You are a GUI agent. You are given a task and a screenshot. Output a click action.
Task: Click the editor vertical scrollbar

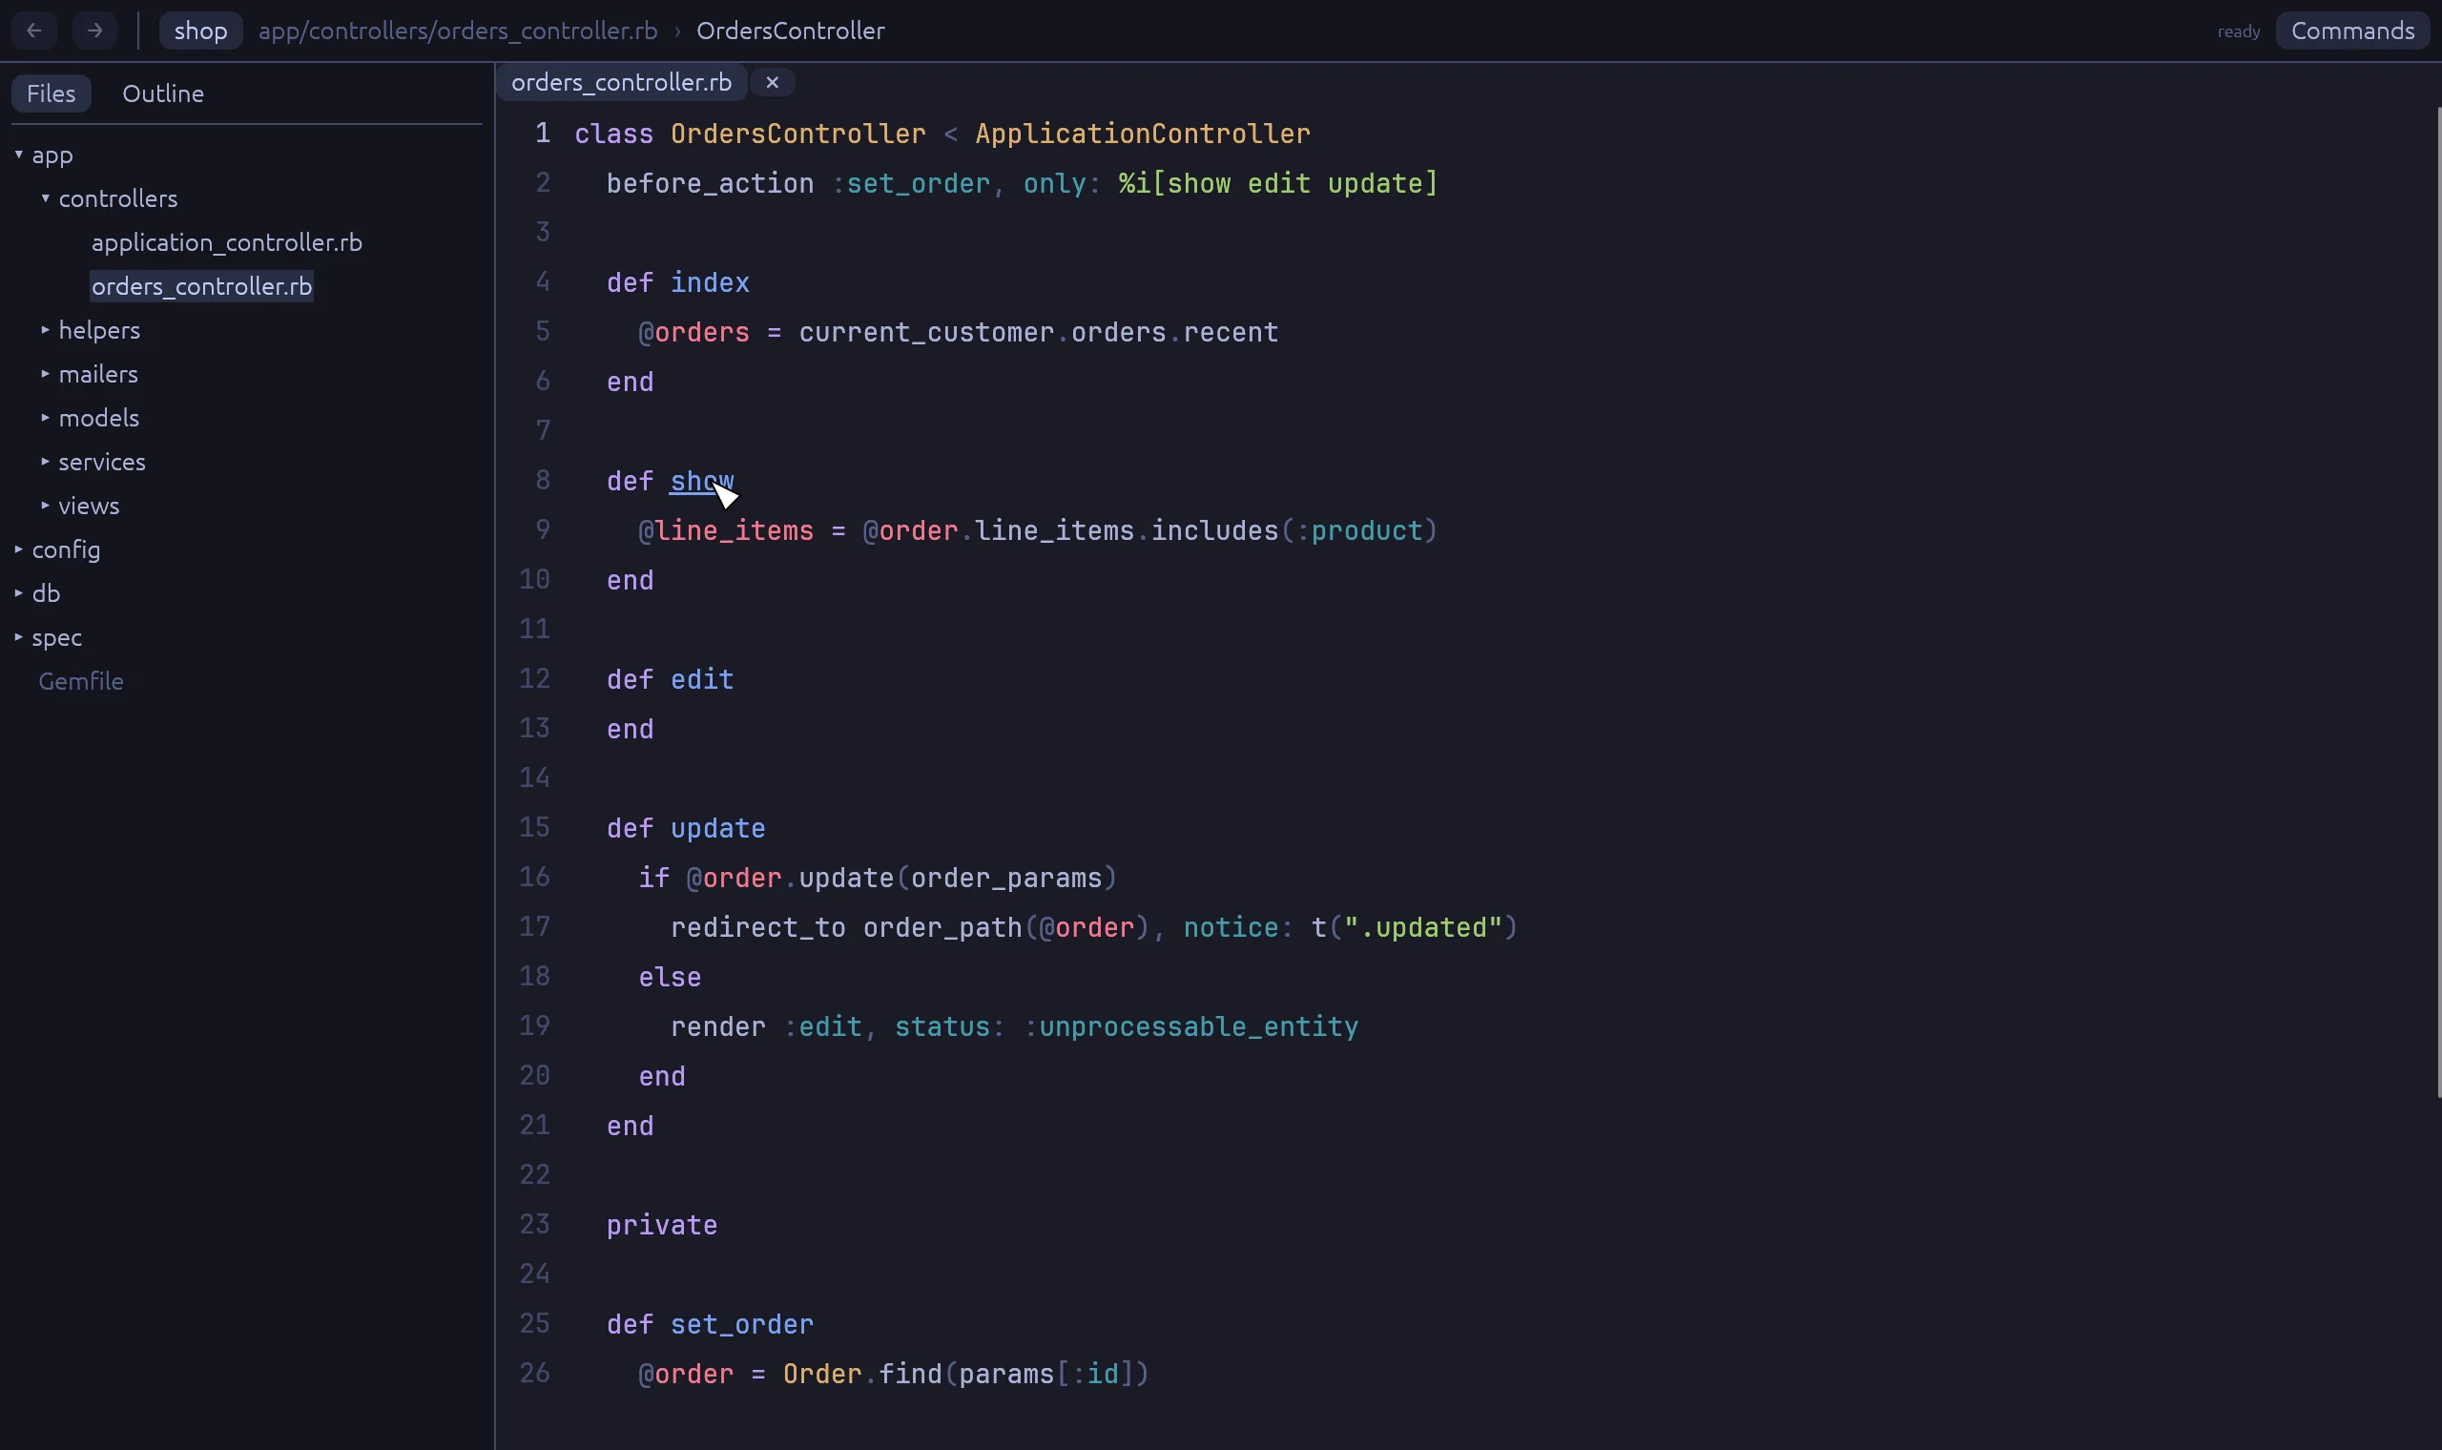click(x=2437, y=602)
